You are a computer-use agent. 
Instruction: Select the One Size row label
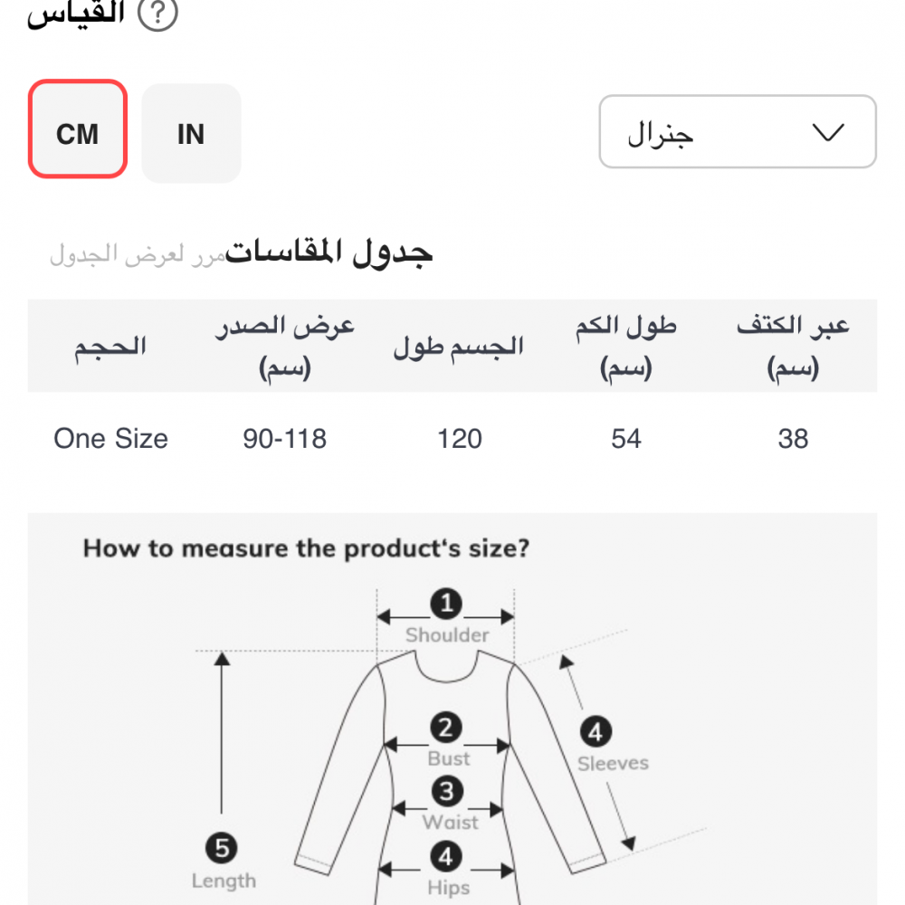110,439
